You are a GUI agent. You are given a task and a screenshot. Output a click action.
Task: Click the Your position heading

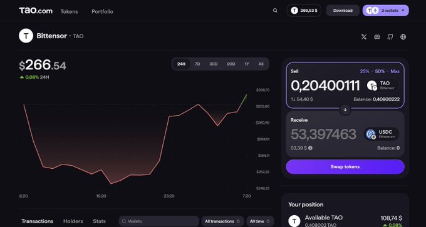(x=306, y=204)
